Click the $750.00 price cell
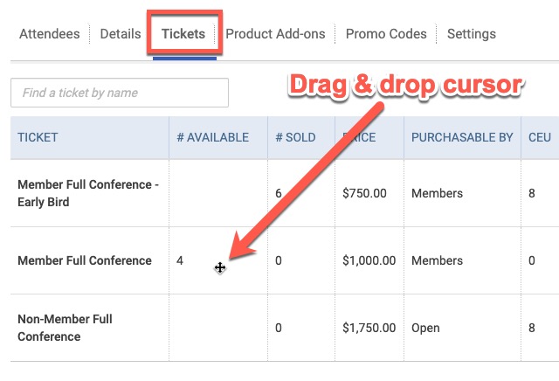Screen dimensions: 559x381 (x=364, y=193)
